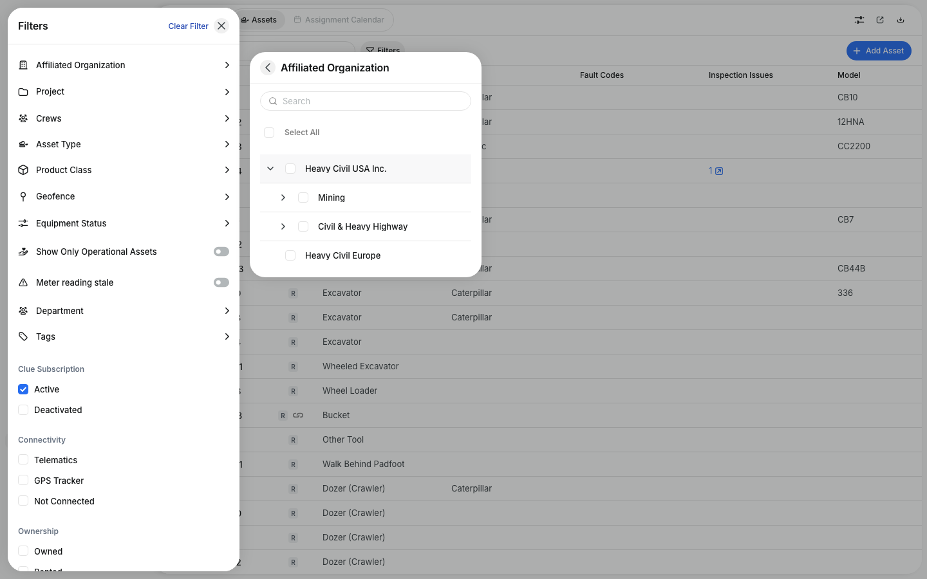Click the column settings sliders icon
This screenshot has height=579, width=927.
point(859,20)
